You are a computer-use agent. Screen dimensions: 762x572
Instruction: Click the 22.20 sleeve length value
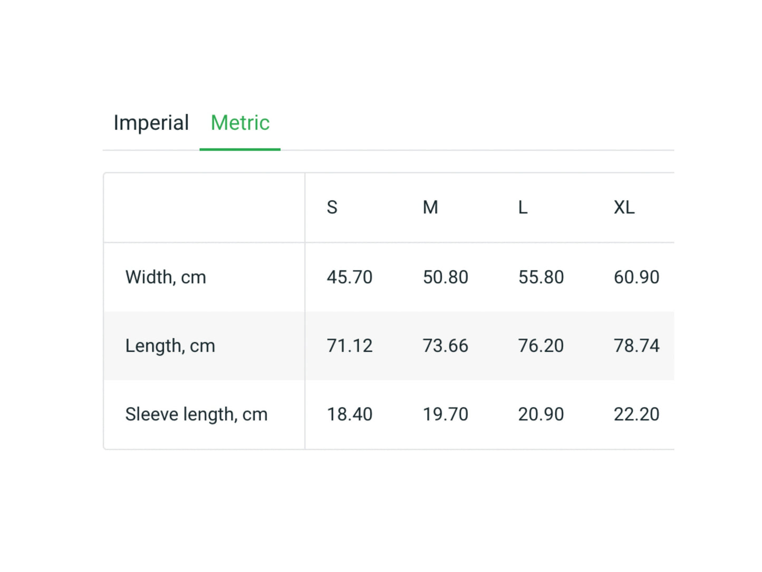click(636, 414)
